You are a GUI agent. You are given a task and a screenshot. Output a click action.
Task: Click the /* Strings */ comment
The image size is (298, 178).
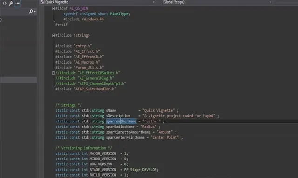(68, 105)
